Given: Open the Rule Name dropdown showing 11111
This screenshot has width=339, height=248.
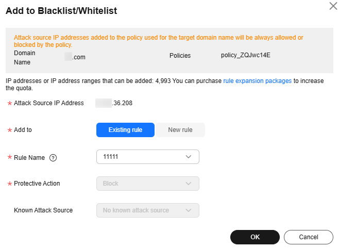Looking at the screenshot, I should (148, 157).
